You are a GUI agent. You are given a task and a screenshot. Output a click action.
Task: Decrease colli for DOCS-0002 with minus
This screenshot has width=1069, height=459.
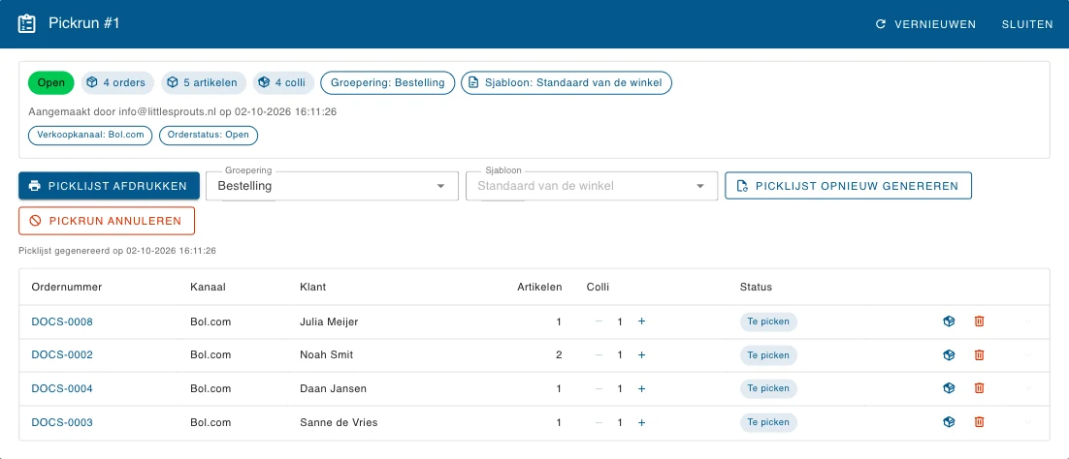click(599, 354)
